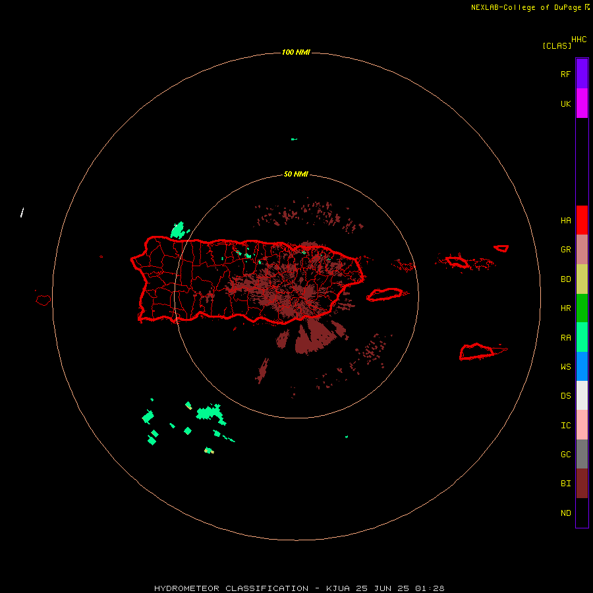Click the BI brown legend swatch

click(582, 484)
